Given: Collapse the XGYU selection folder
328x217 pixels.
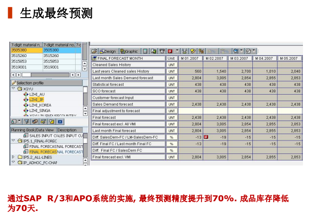Looking at the screenshot, I should point(13,89).
